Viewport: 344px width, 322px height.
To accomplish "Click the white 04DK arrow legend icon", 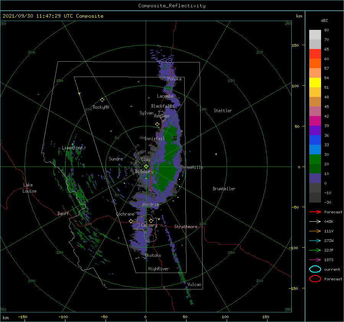I will click(x=315, y=222).
